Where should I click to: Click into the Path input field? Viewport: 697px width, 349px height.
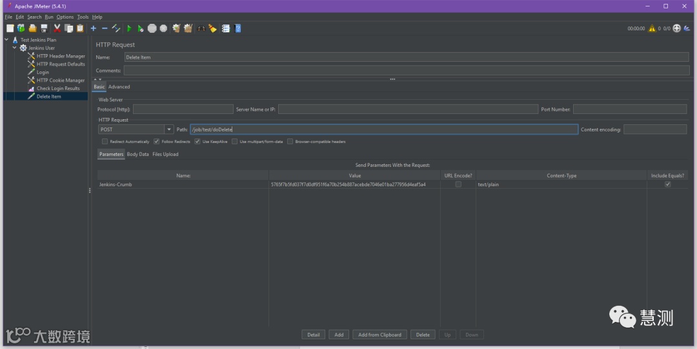[x=384, y=129]
